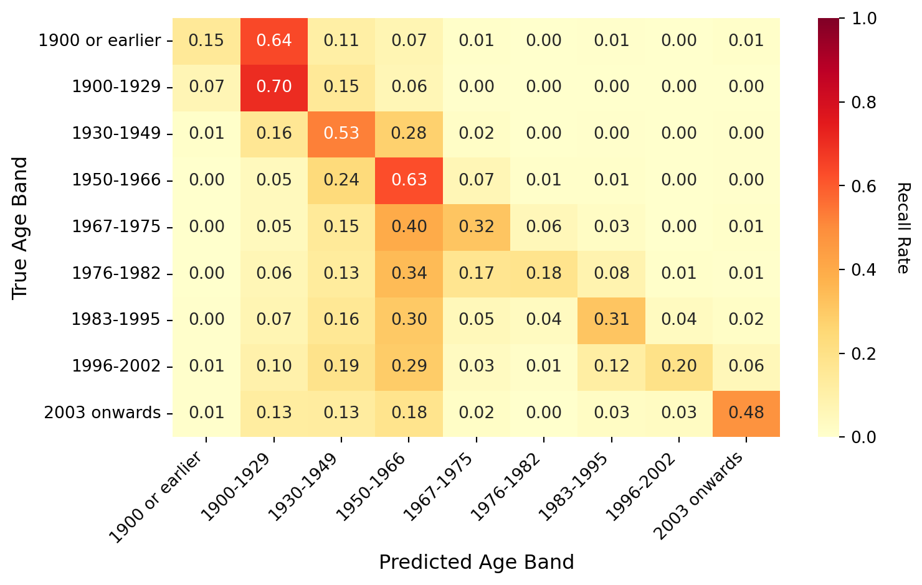Click the 'Recall Rate' colorbar label
Image resolution: width=922 pixels, height=585 pixels.
click(903, 228)
